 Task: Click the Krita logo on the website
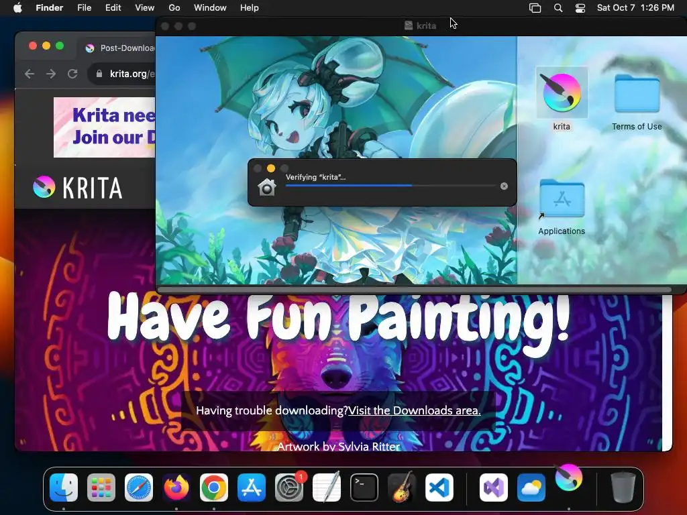[x=78, y=188]
